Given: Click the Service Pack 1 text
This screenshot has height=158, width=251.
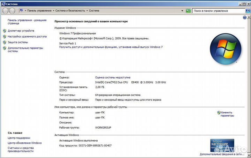Looking at the screenshot, I should point(68,43).
